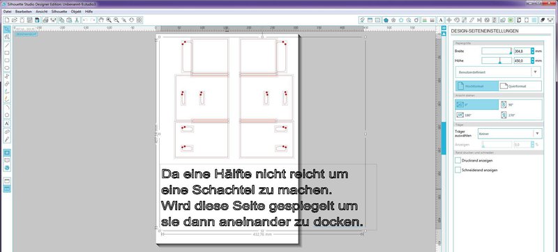This screenshot has width=558, height=252.
Task: Select the Ellipse drawing tool
Action: tap(7, 68)
